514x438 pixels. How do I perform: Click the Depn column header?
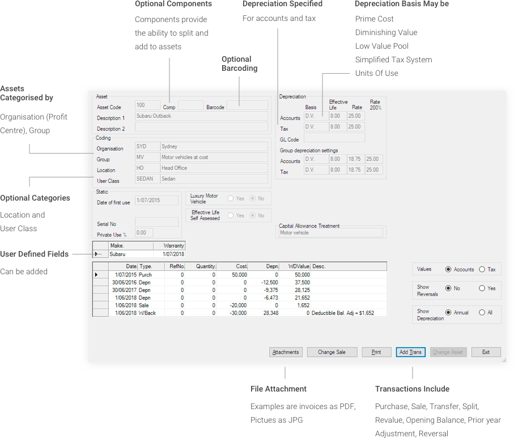point(264,266)
